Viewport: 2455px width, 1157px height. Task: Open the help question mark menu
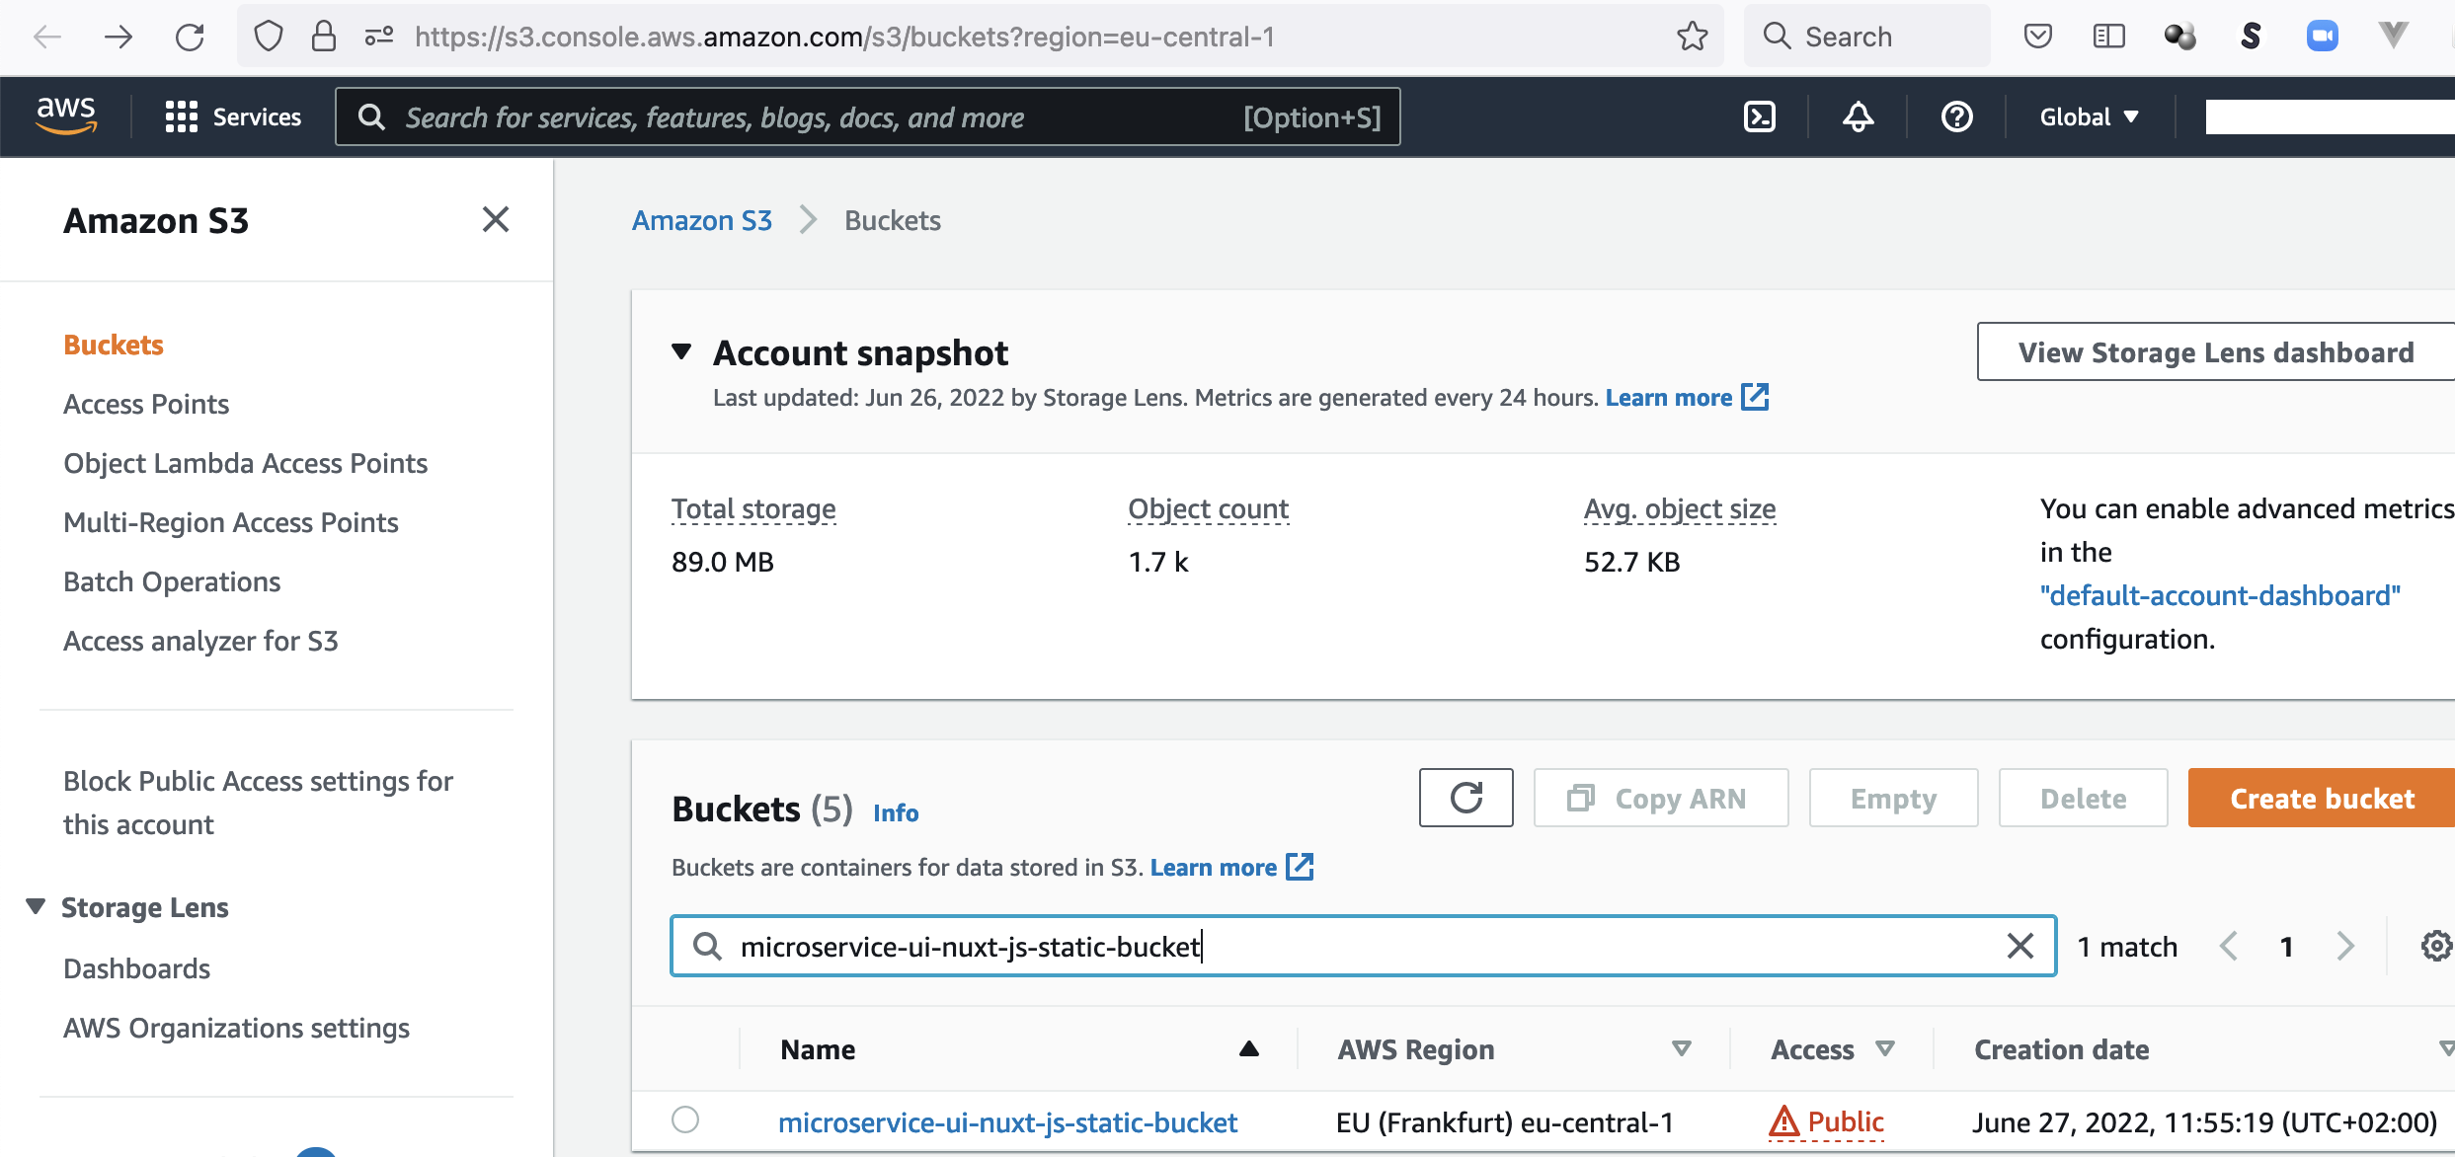coord(1956,116)
